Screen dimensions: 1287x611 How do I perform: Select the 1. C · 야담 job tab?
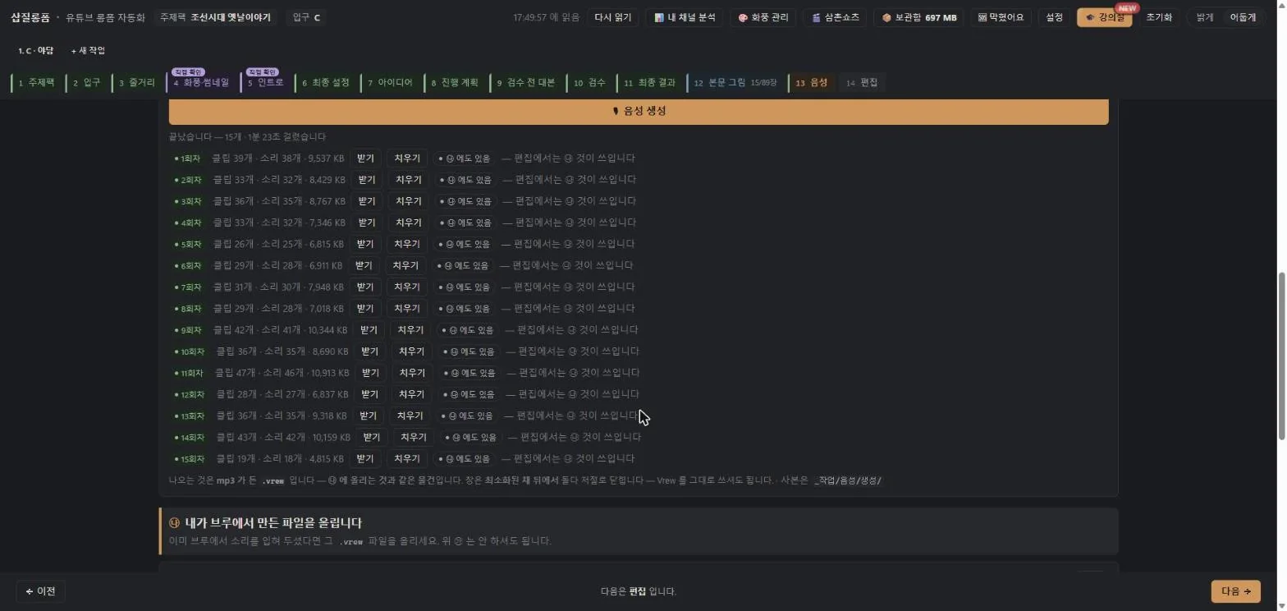tap(35, 51)
